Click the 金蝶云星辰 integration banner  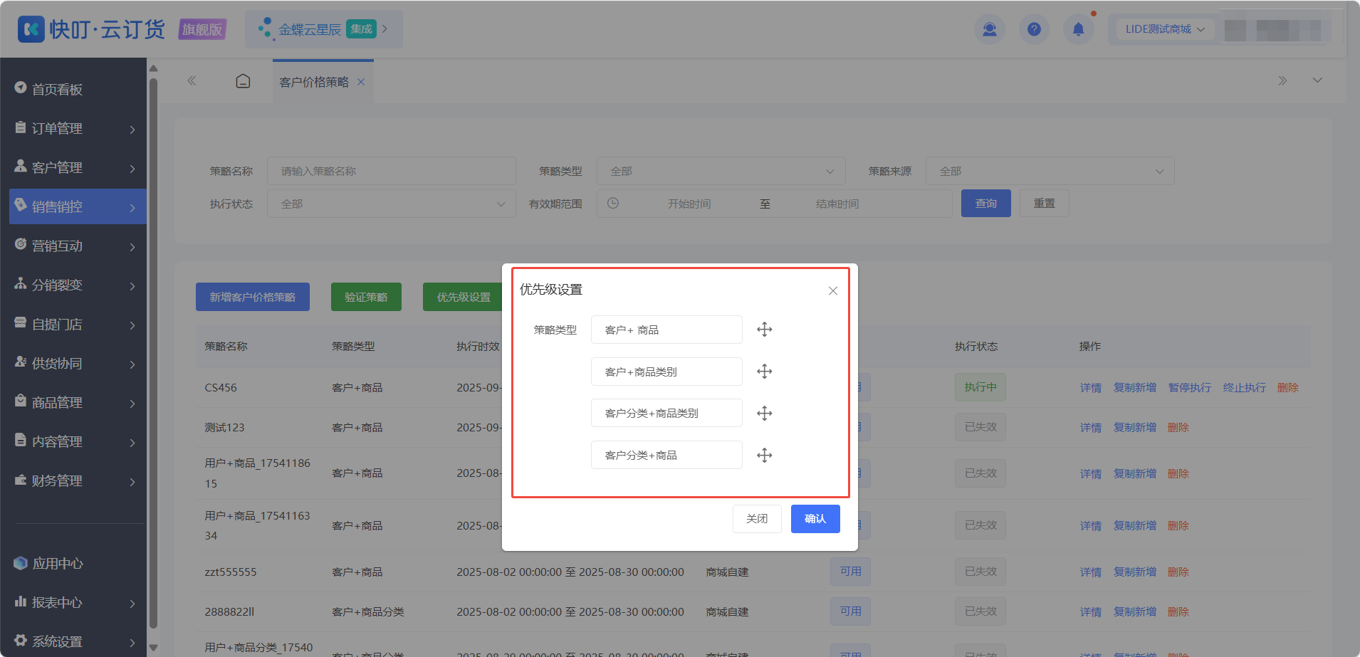point(324,29)
